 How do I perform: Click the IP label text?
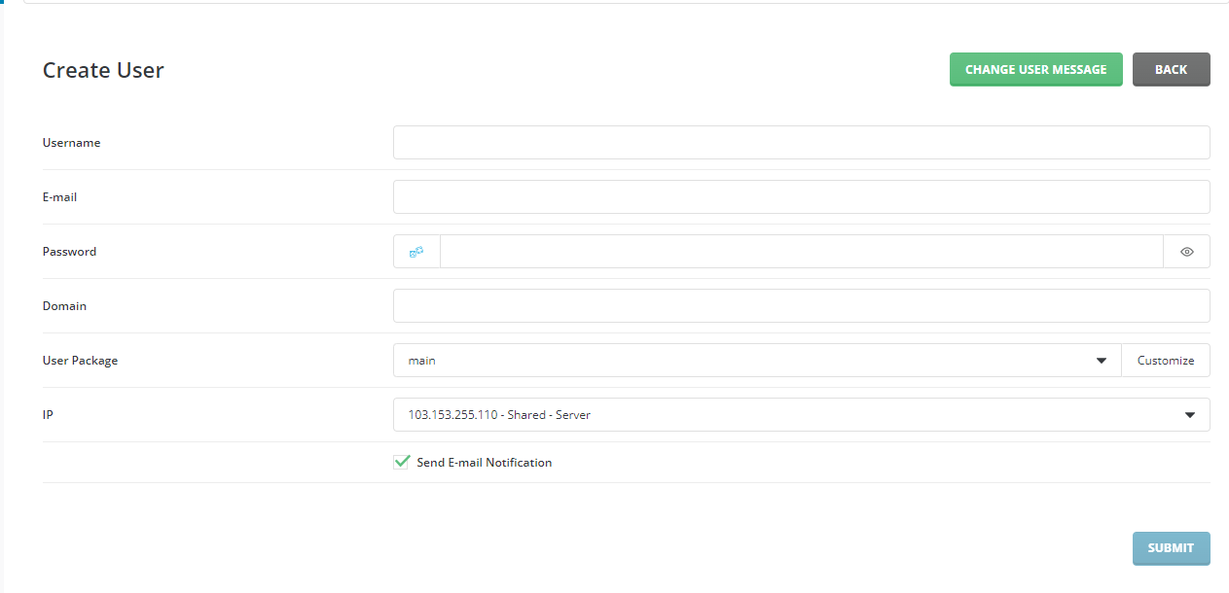click(49, 415)
